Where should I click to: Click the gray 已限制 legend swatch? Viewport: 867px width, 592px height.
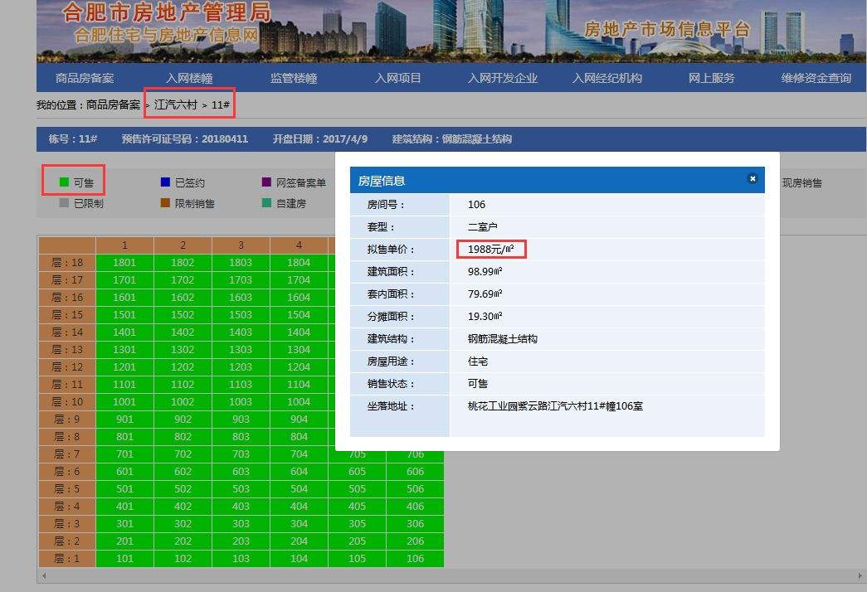click(64, 203)
